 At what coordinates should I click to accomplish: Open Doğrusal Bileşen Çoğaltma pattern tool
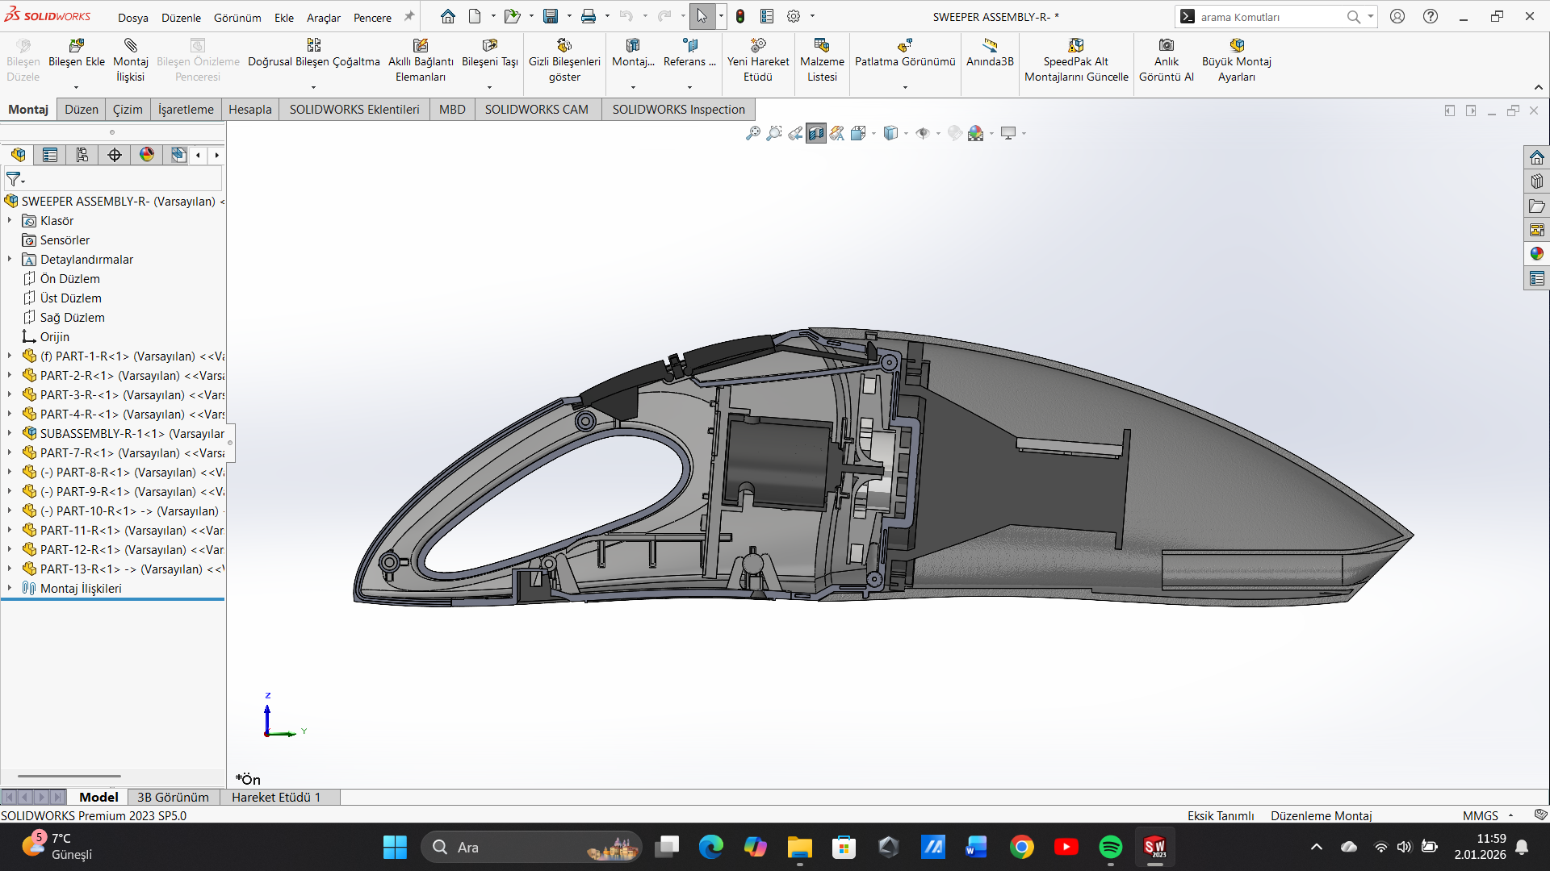pos(313,46)
